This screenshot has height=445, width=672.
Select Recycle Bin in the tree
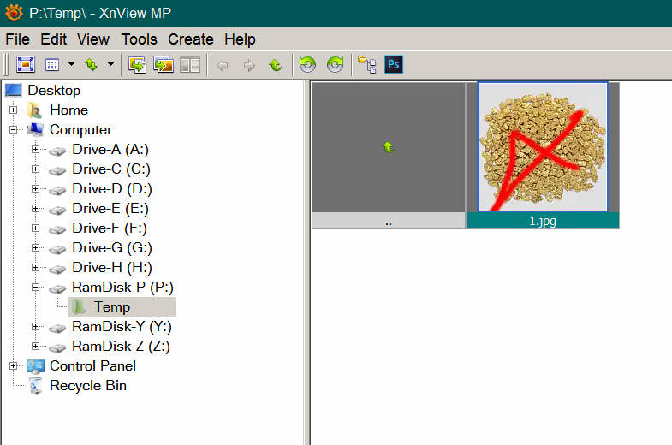pyautogui.click(x=88, y=386)
